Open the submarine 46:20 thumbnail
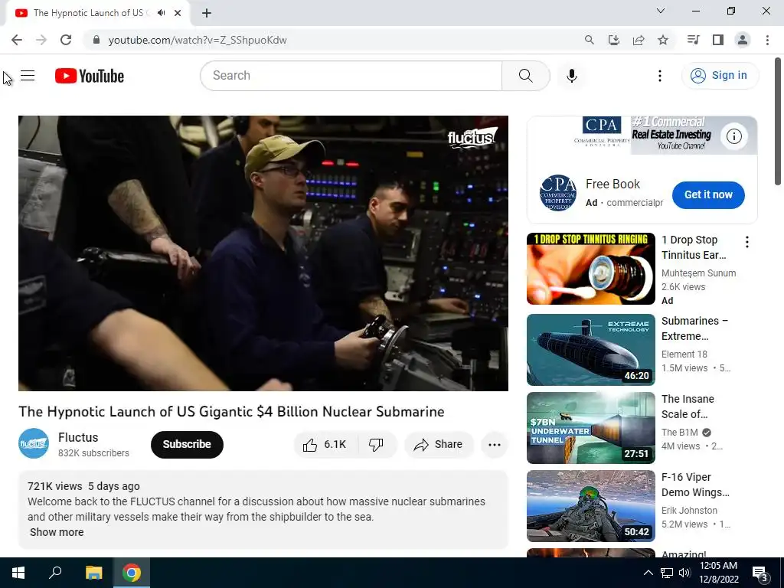 click(590, 349)
